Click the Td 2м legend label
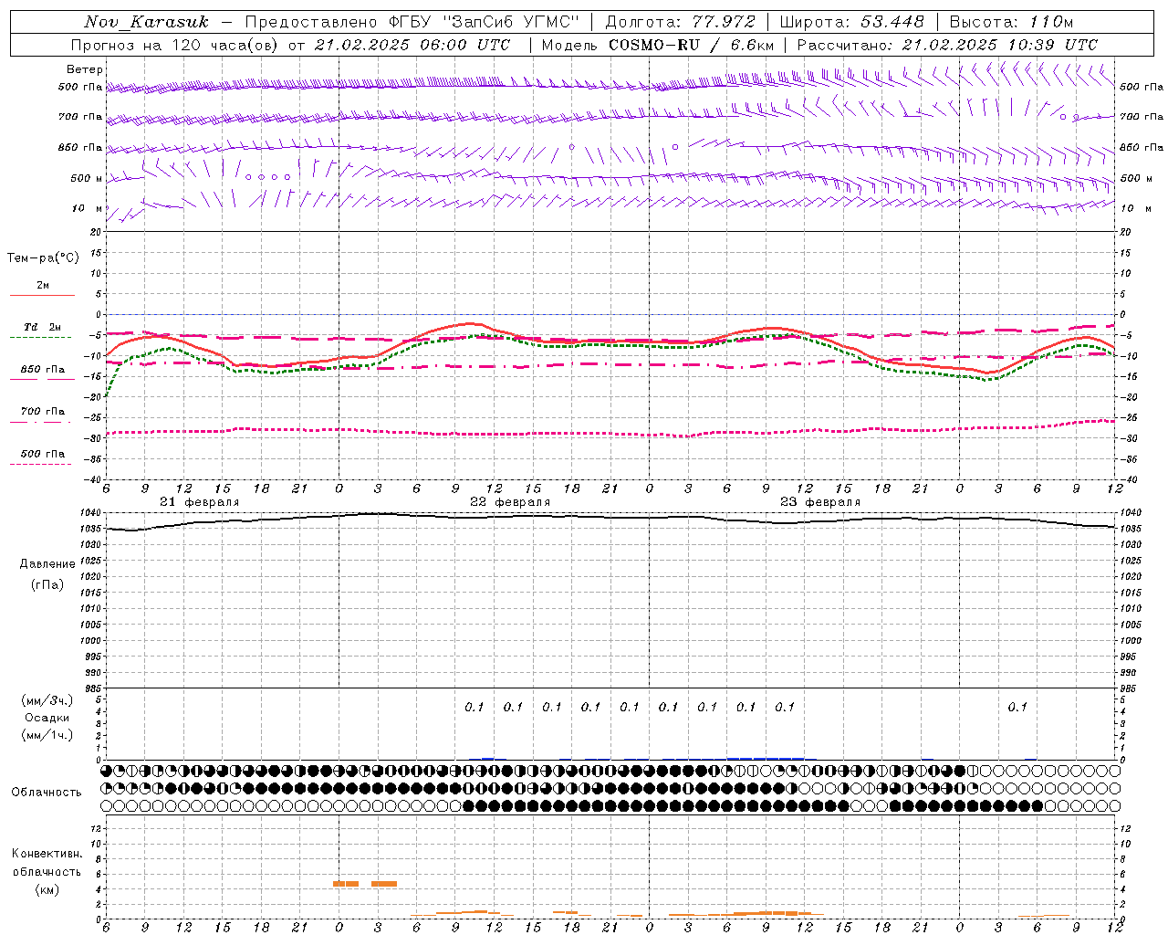 tap(43, 327)
